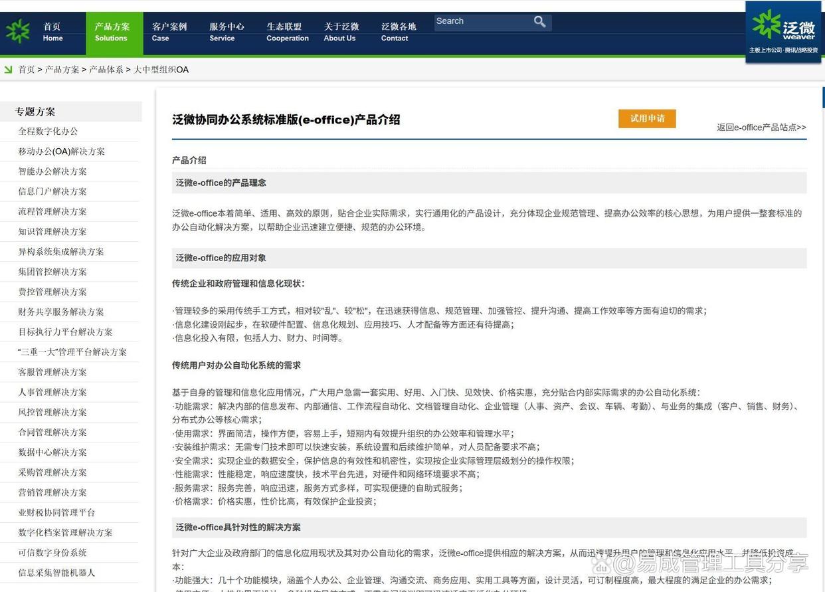This screenshot has height=592, width=825.
Task: Open 智能办公解决方案 in sidebar
Action: click(x=52, y=171)
